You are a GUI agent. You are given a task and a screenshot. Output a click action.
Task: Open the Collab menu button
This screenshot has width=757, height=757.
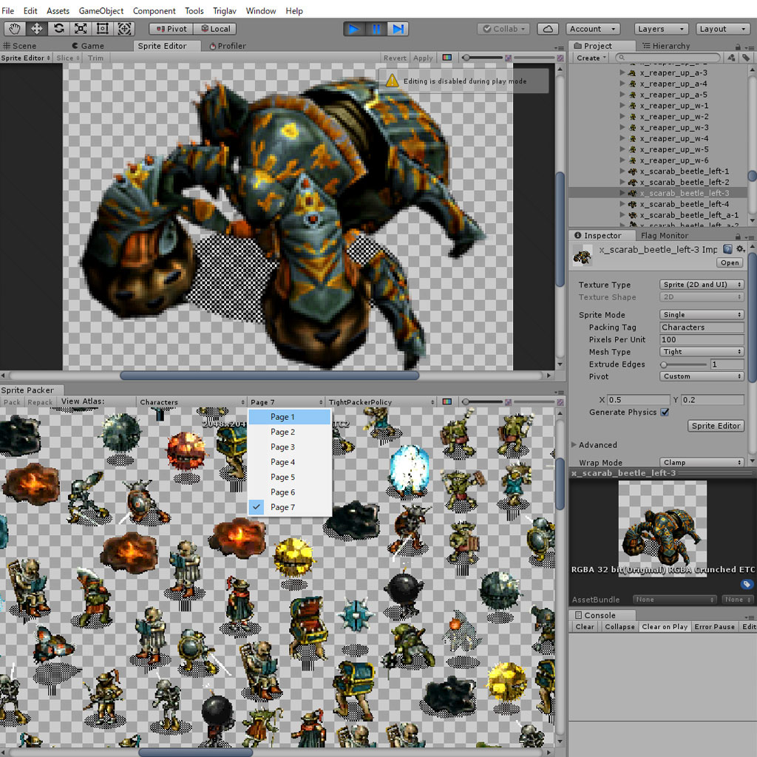tap(503, 29)
